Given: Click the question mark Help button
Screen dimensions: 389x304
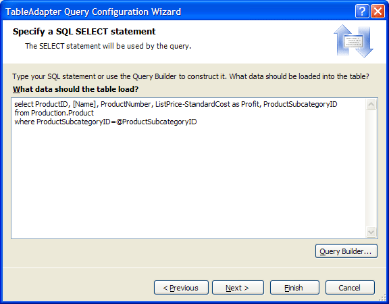Looking at the screenshot, I should [362, 11].
